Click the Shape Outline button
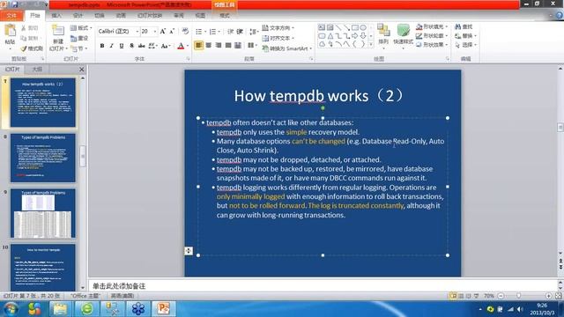Viewport: 564px width, 317px height. click(x=432, y=36)
